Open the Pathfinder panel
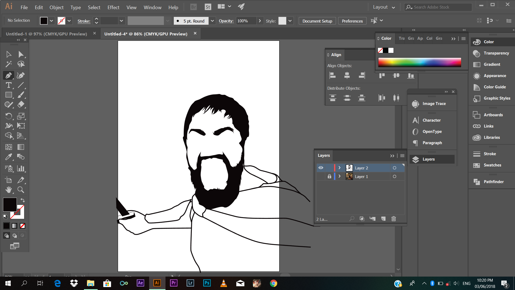The width and height of the screenshot is (515, 290). click(493, 182)
